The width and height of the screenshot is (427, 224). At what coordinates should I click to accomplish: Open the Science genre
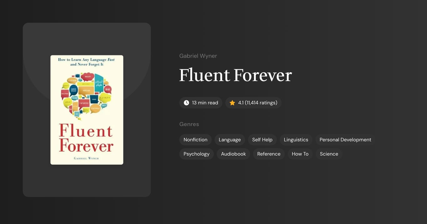(329, 154)
